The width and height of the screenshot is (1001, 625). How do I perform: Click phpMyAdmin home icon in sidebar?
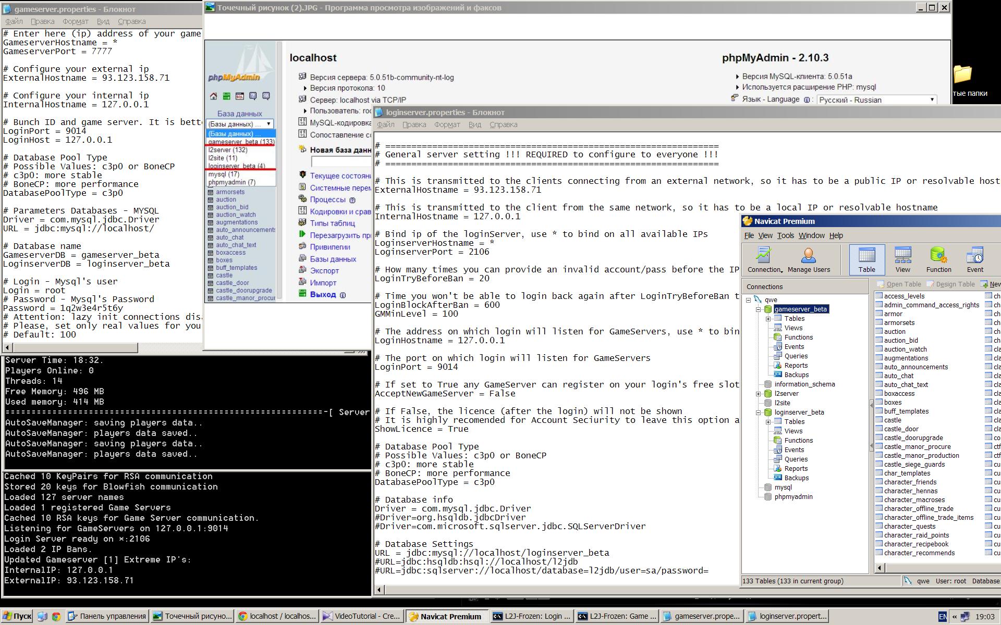point(213,96)
